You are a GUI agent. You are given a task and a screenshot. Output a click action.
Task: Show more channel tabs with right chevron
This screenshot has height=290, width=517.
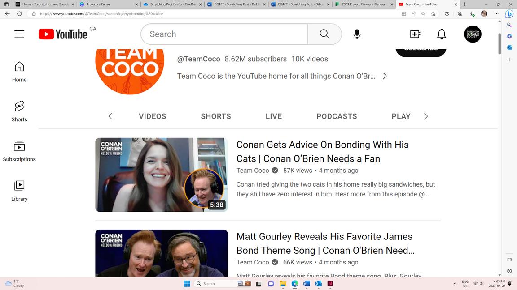tap(425, 116)
